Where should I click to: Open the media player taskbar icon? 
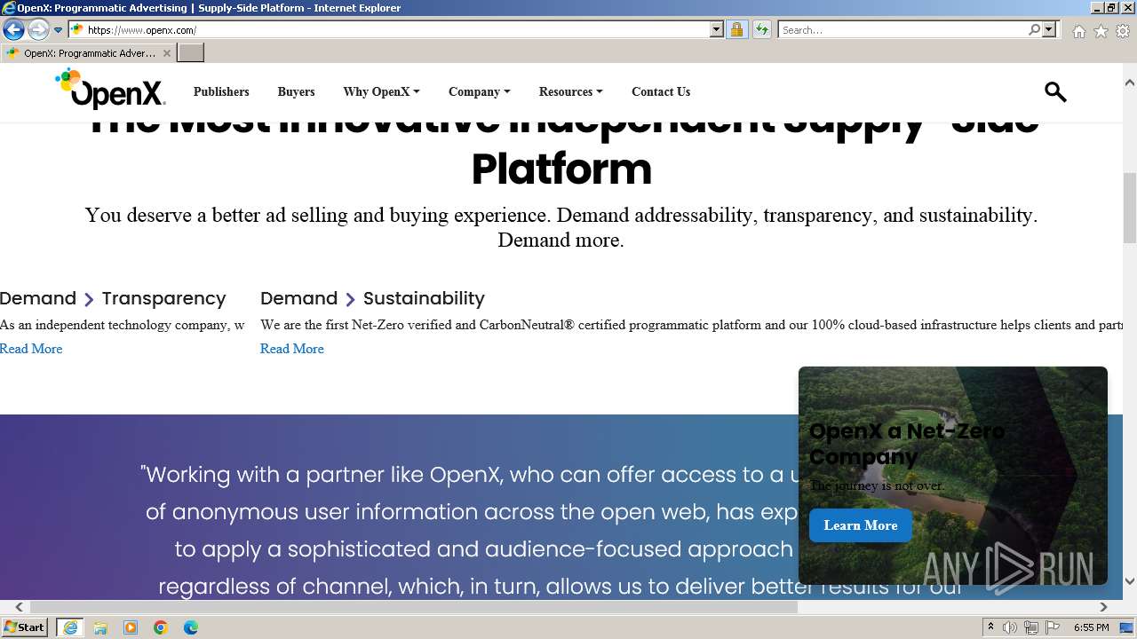click(131, 627)
